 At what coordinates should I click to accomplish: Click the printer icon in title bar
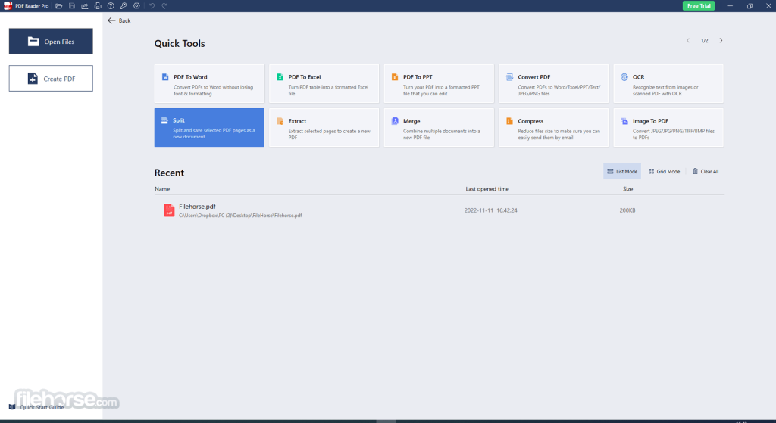pyautogui.click(x=98, y=6)
